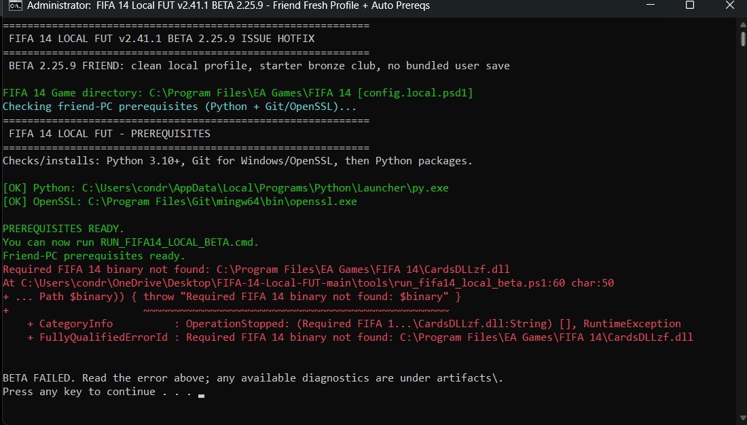Click 'Checking friend-PC prerequisites' line
This screenshot has height=425, width=747.
point(179,107)
